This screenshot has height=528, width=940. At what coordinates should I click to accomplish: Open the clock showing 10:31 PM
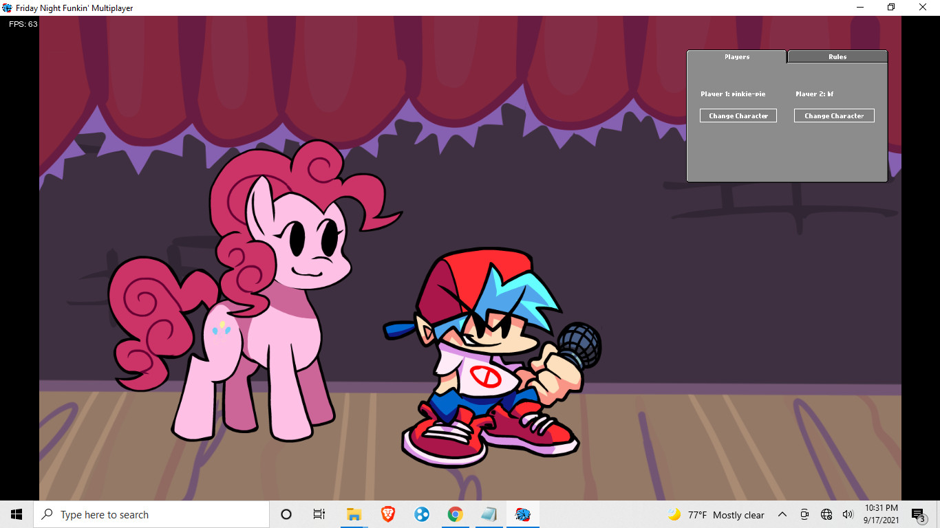[881, 514]
